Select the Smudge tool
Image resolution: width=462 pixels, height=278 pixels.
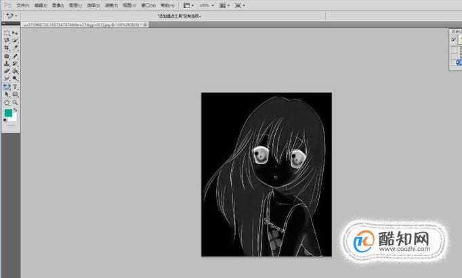[x=7, y=78]
